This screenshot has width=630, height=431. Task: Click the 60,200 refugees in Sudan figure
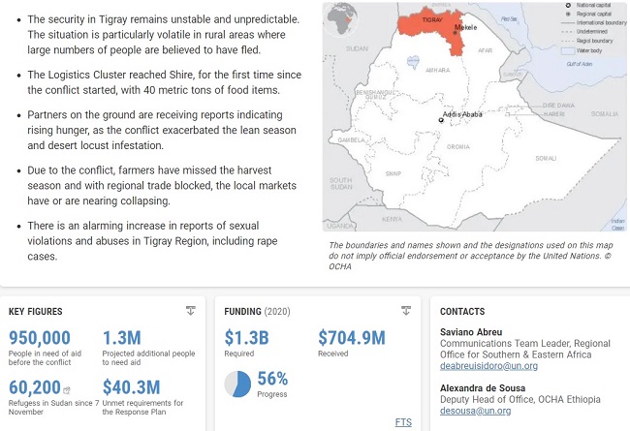click(35, 387)
